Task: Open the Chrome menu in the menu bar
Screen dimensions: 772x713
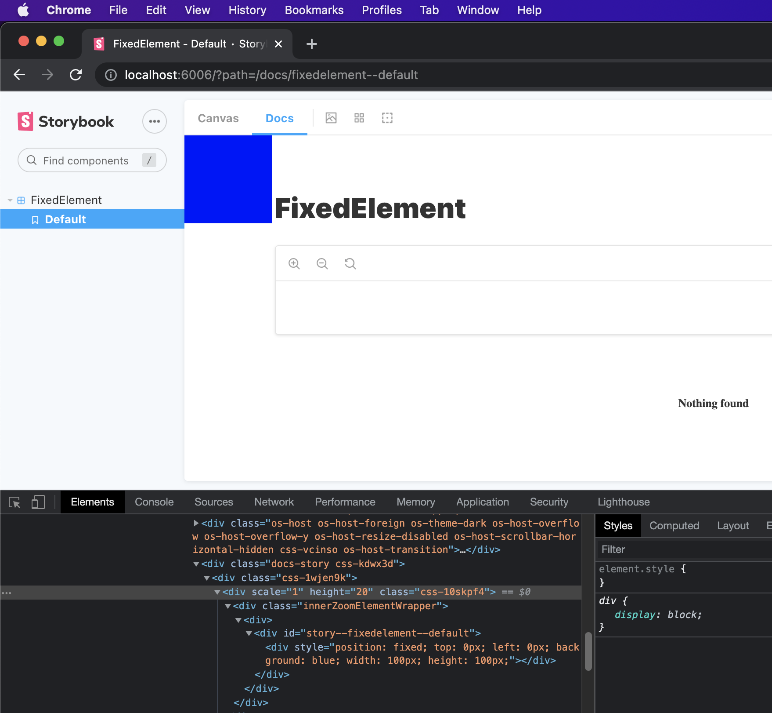Action: [69, 10]
